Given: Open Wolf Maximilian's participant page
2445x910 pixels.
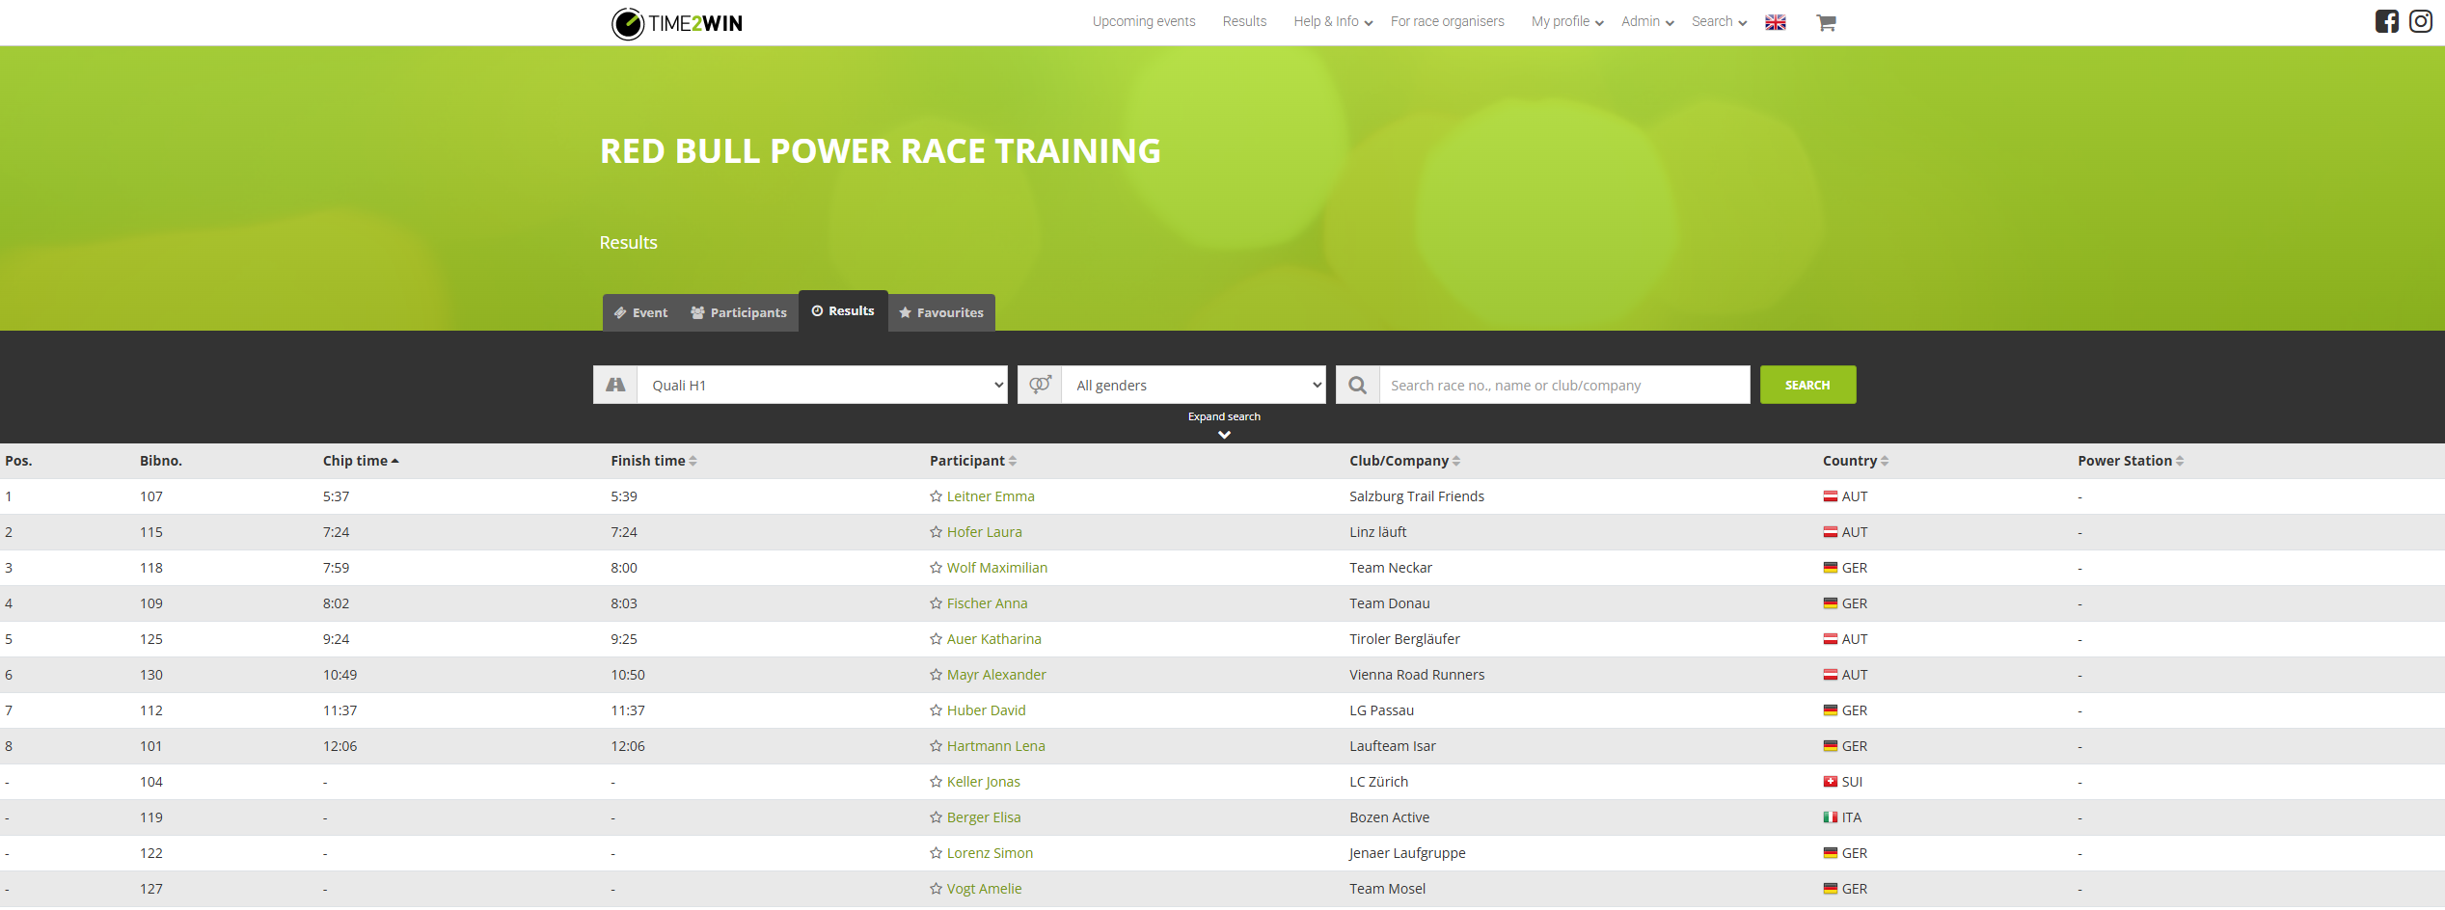Looking at the screenshot, I should pyautogui.click(x=997, y=568).
